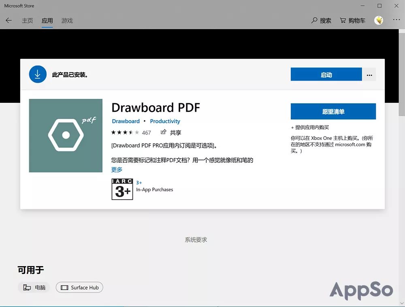
Task: Click the Drawboard PDF title
Action: (x=156, y=108)
